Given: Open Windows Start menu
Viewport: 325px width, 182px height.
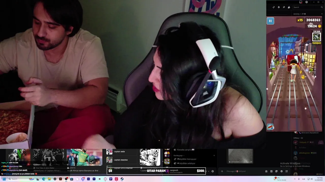Looking at the screenshot, I should click(x=4, y=179).
